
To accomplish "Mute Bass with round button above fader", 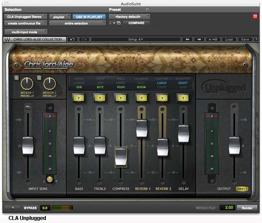I will (x=79, y=110).
